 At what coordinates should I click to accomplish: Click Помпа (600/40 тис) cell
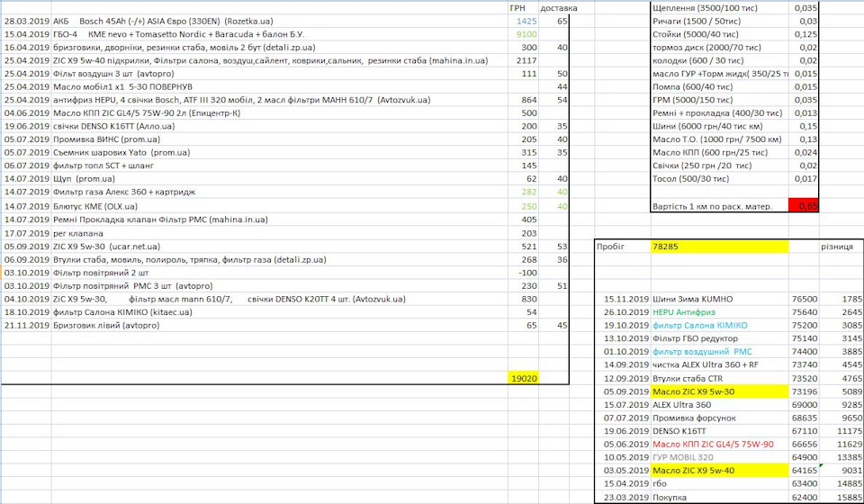(720, 87)
